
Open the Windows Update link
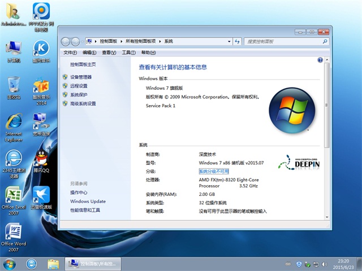click(x=88, y=201)
